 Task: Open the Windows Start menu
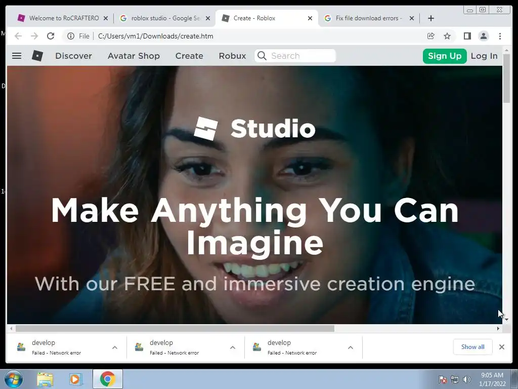[x=14, y=379]
